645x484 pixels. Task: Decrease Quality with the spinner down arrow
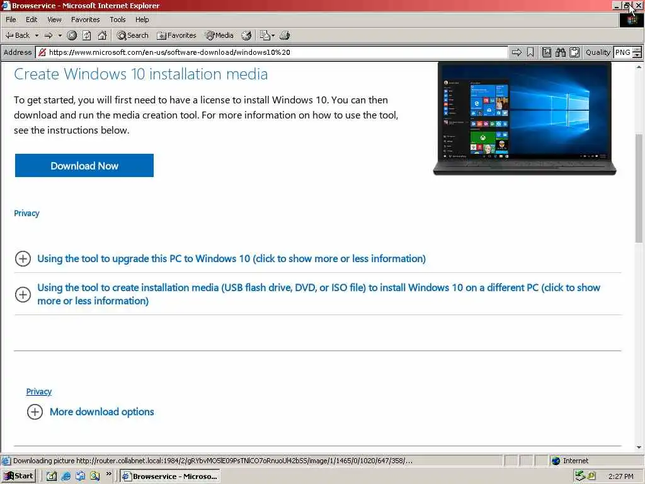point(637,55)
